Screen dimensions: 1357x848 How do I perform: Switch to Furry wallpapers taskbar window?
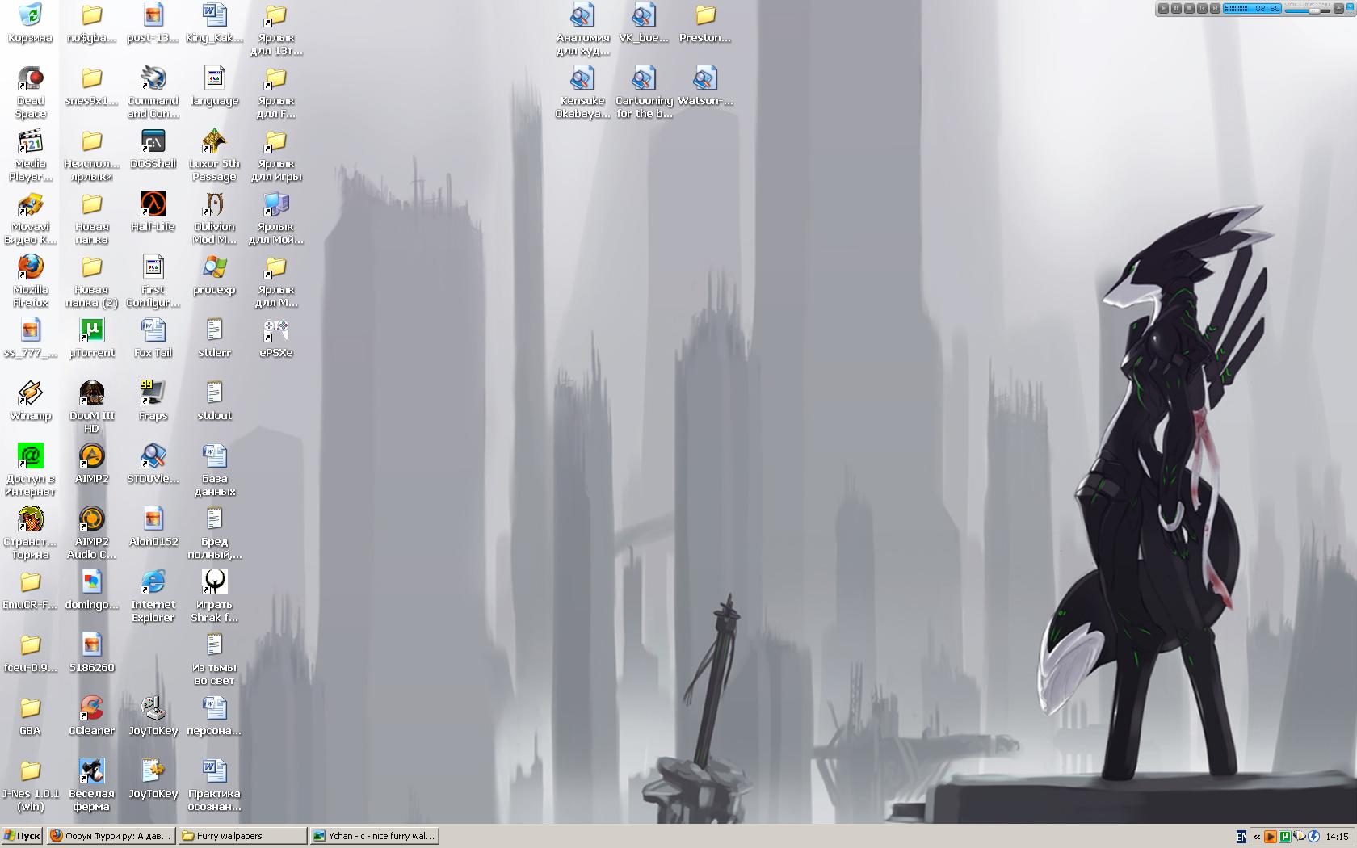(x=242, y=836)
